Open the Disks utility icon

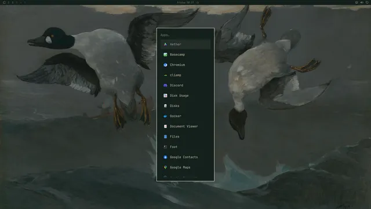(165, 106)
